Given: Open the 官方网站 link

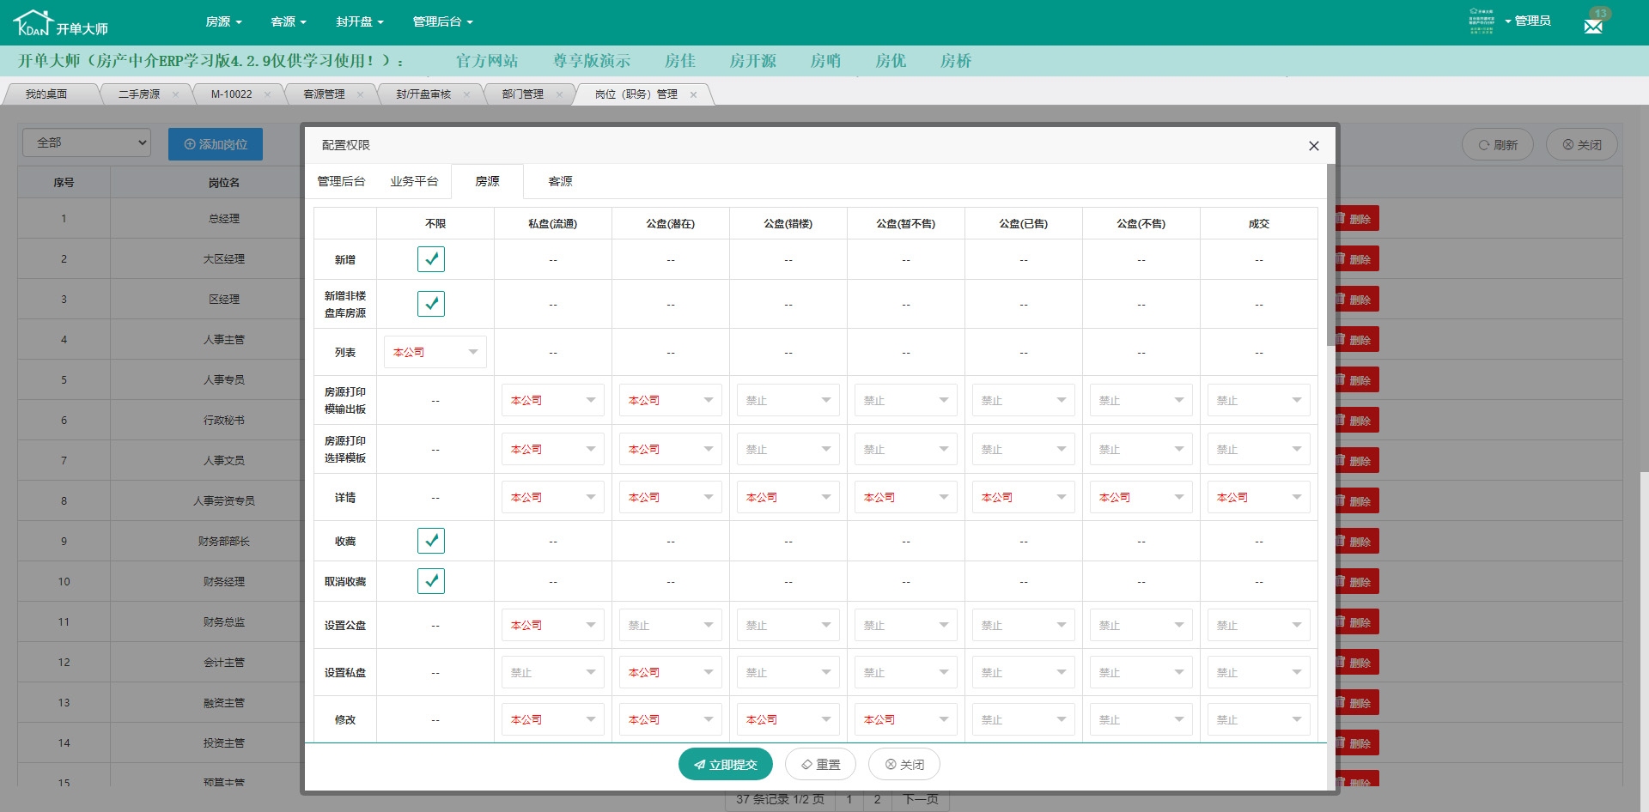Looking at the screenshot, I should (x=487, y=61).
